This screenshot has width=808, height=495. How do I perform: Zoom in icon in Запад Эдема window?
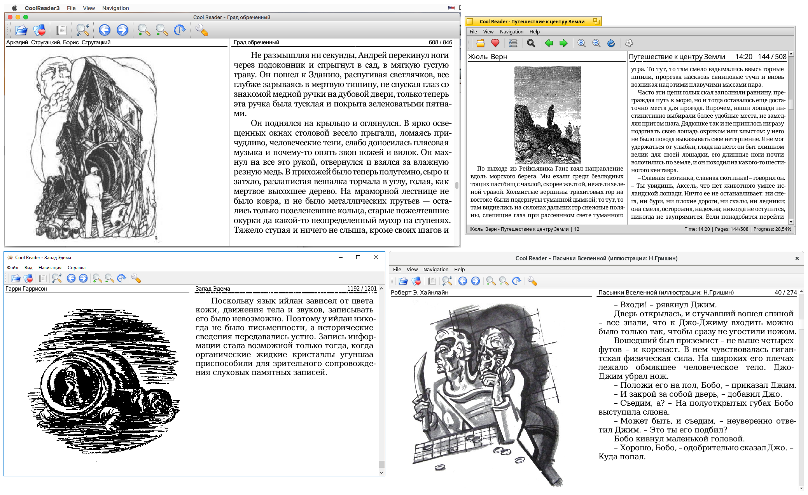[97, 278]
